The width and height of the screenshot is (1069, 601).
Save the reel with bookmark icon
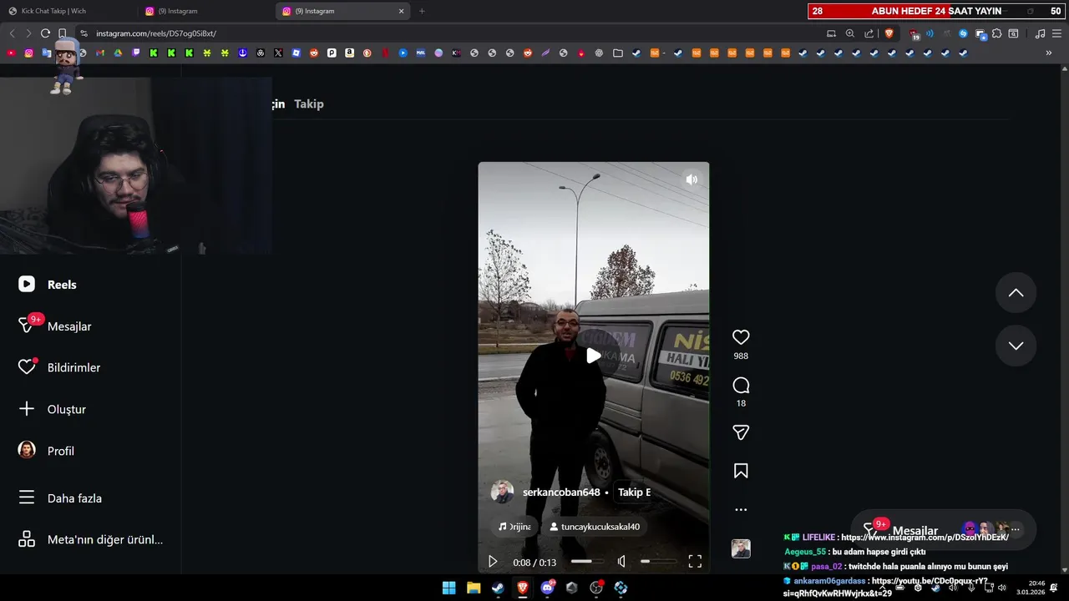point(741,471)
